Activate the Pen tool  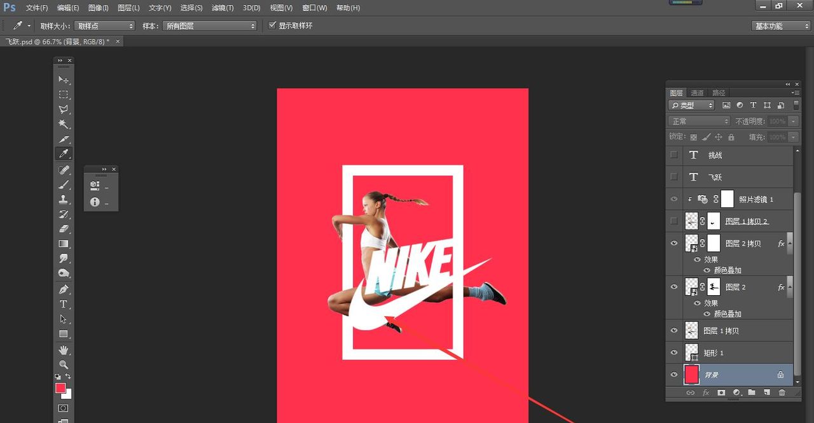pyautogui.click(x=64, y=289)
